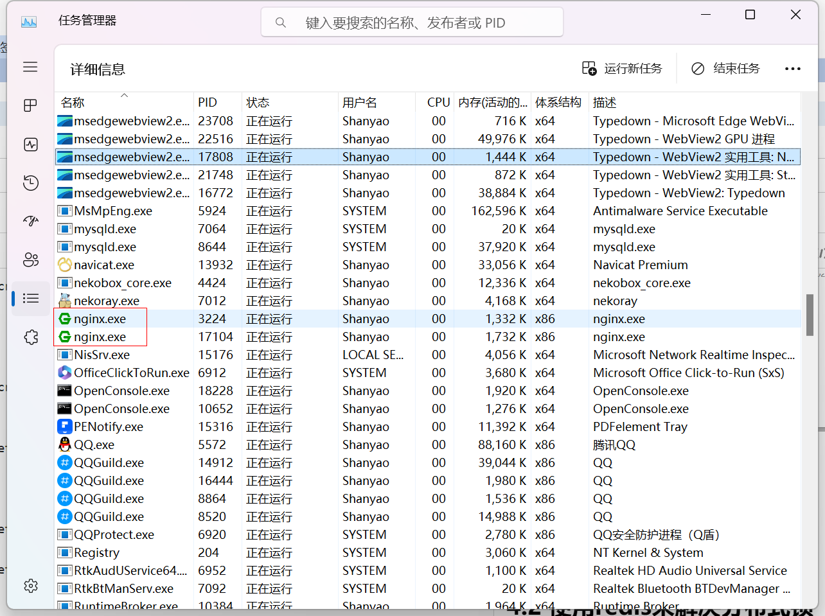This screenshot has height=616, width=825.
Task: Click the mysqld.exe icon for PID 7064
Action: click(64, 229)
